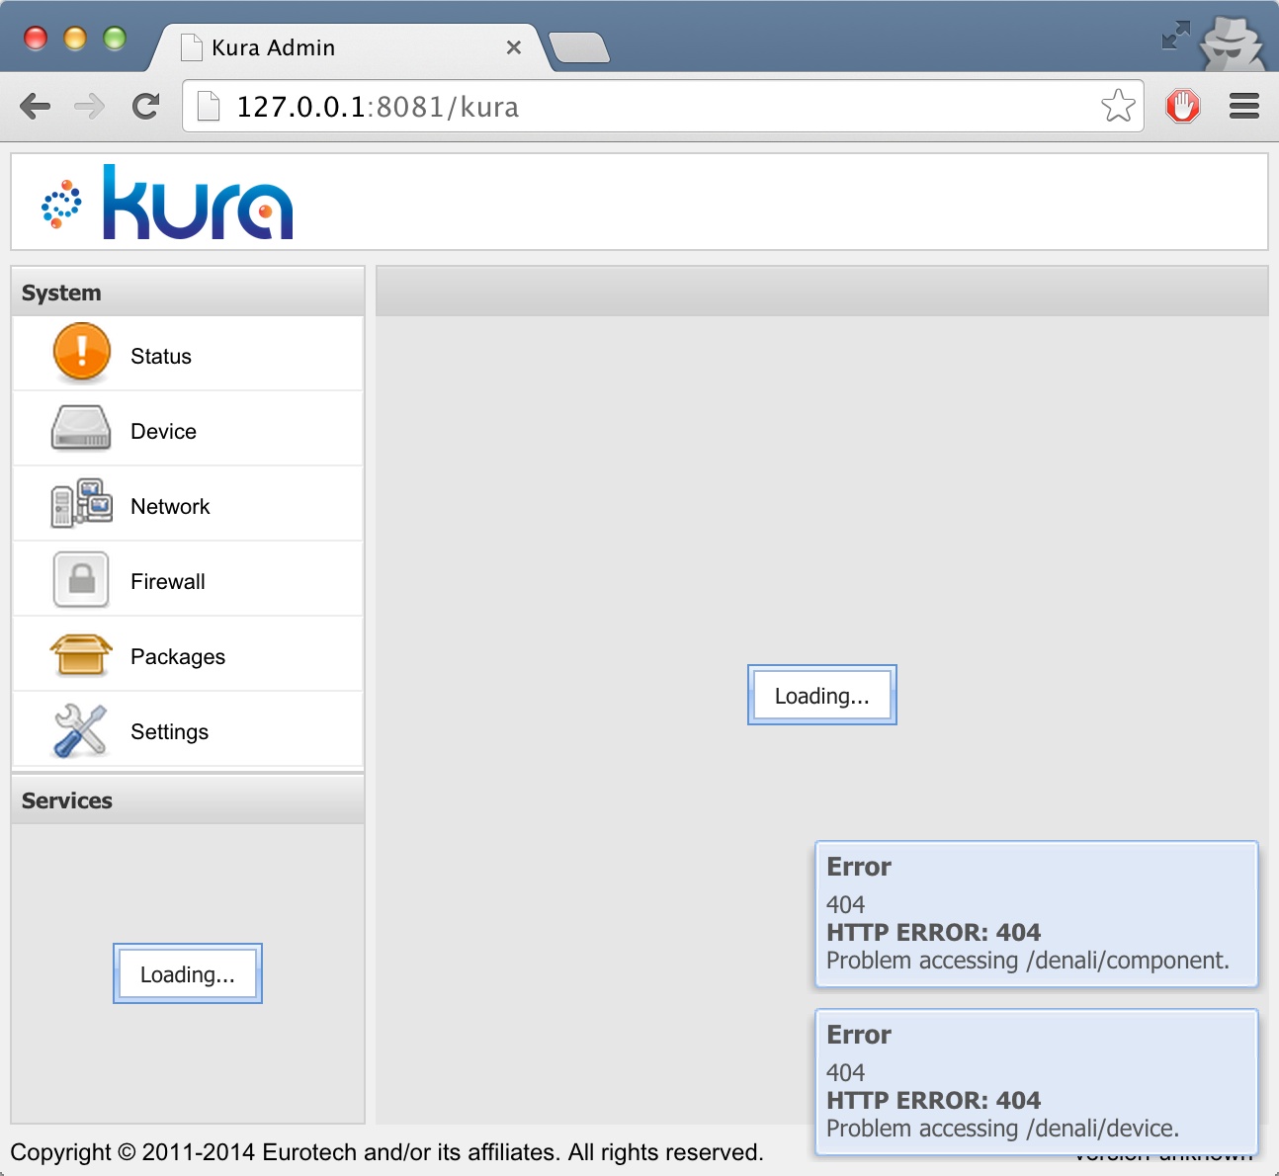Open the Device section label

pyautogui.click(x=164, y=431)
